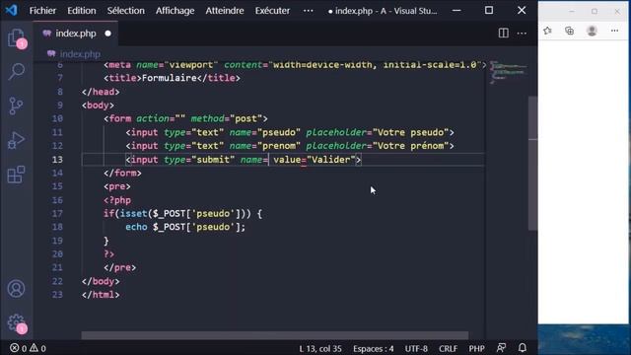Open the Manage gear icon
The width and height of the screenshot is (631, 355).
click(16, 322)
